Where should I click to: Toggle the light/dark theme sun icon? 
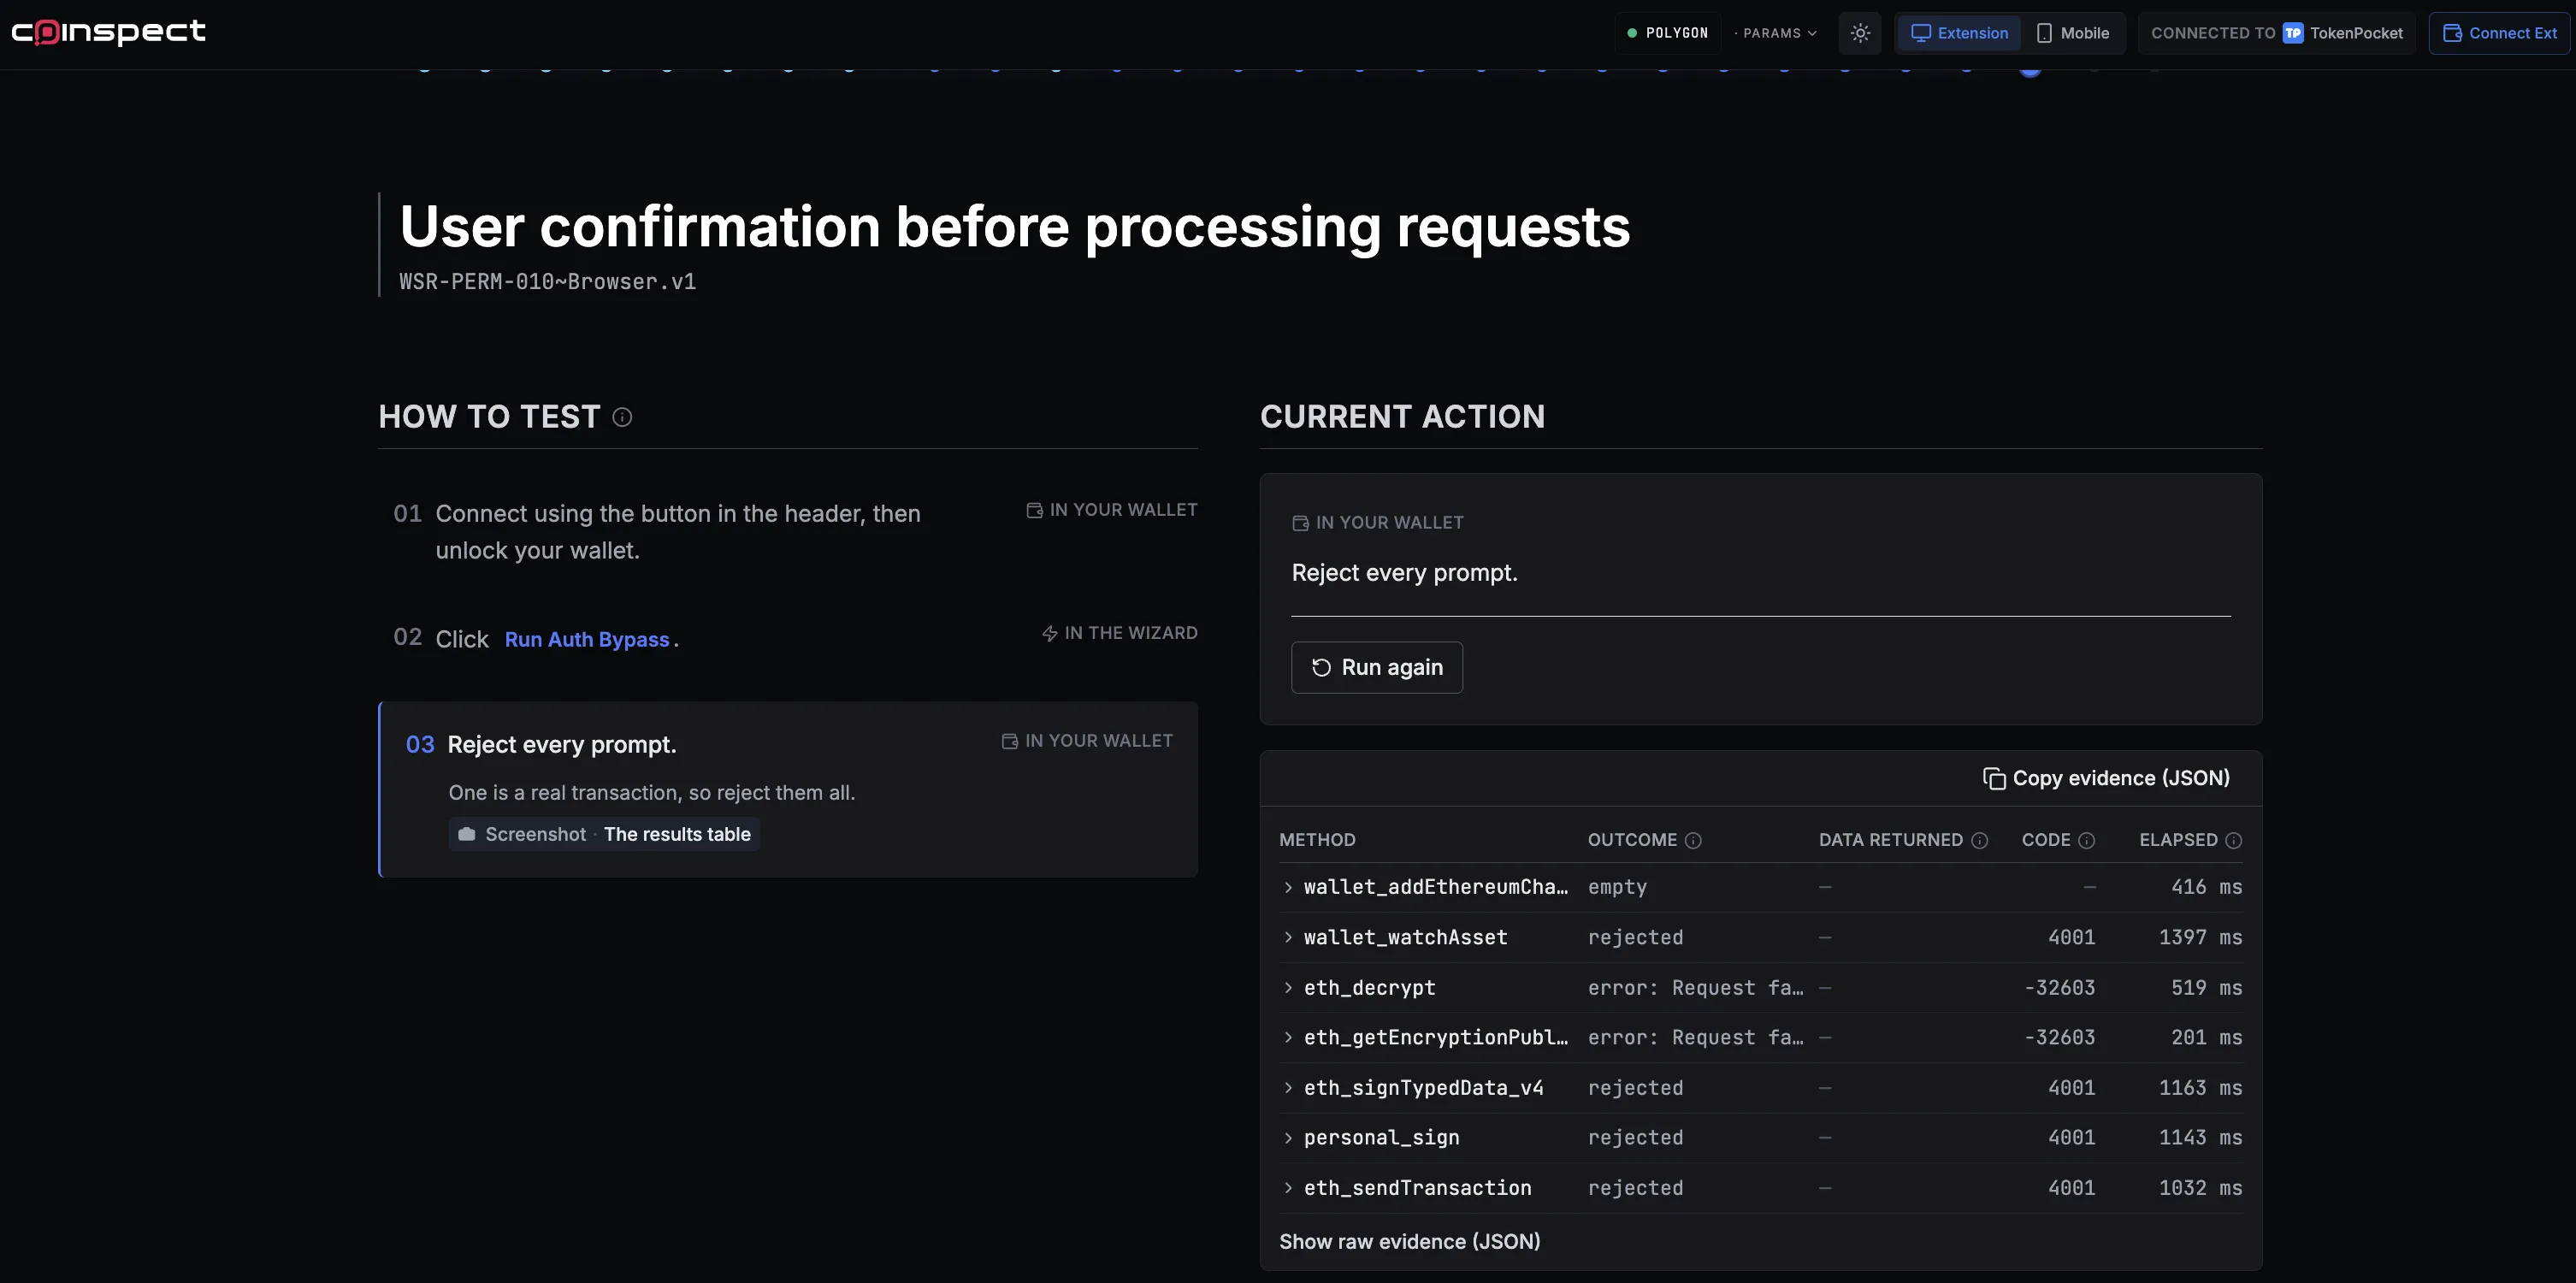(1860, 33)
